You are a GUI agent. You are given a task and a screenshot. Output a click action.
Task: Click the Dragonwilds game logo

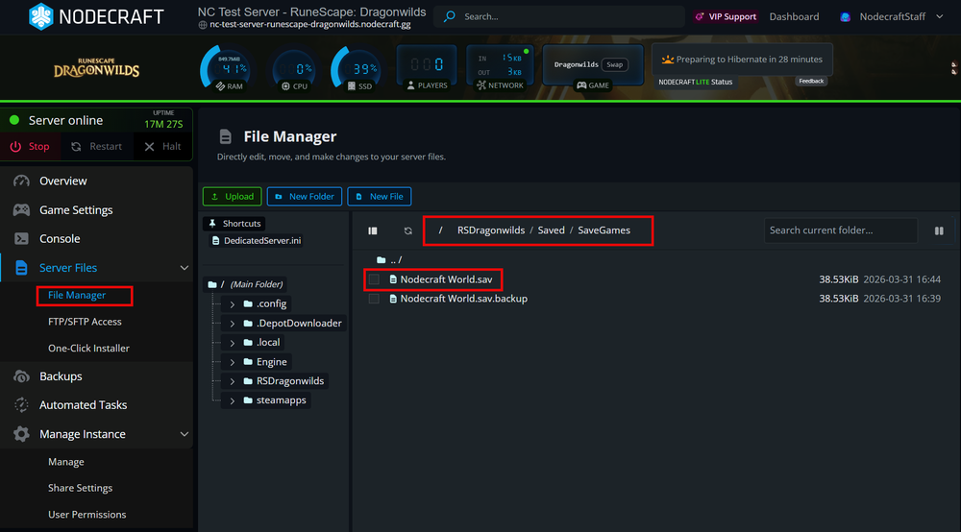[96, 68]
